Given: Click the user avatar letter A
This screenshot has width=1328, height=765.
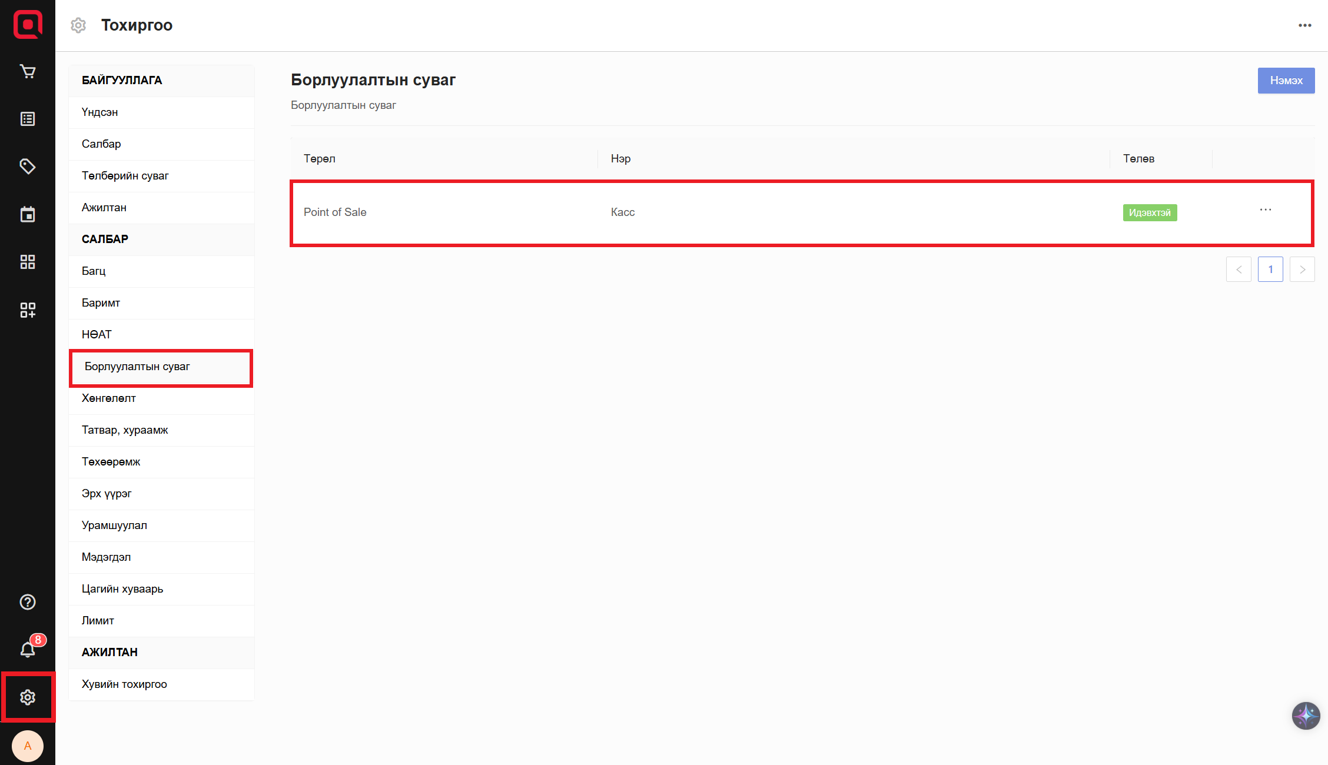Looking at the screenshot, I should [x=28, y=746].
